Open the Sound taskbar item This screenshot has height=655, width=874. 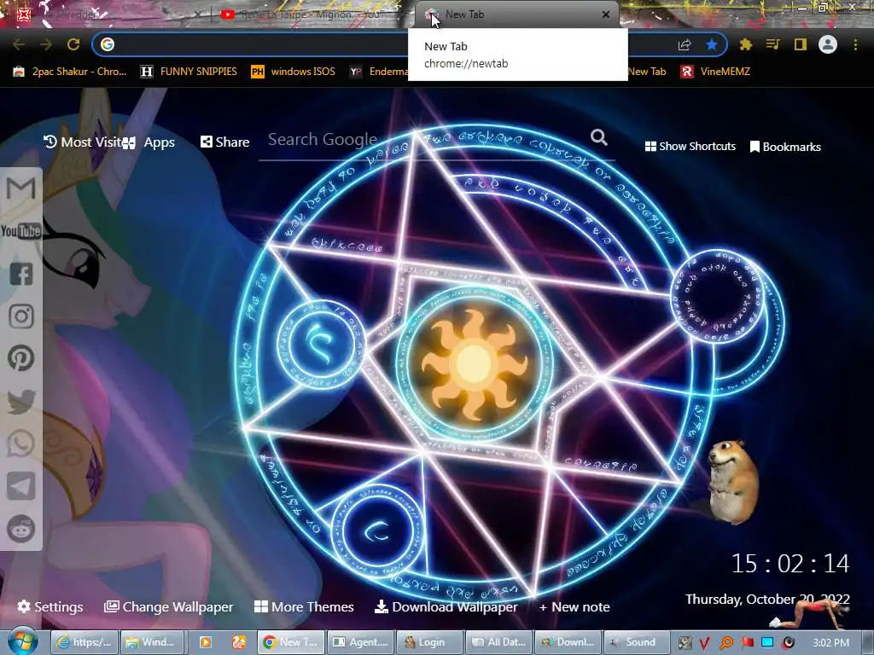click(x=636, y=642)
